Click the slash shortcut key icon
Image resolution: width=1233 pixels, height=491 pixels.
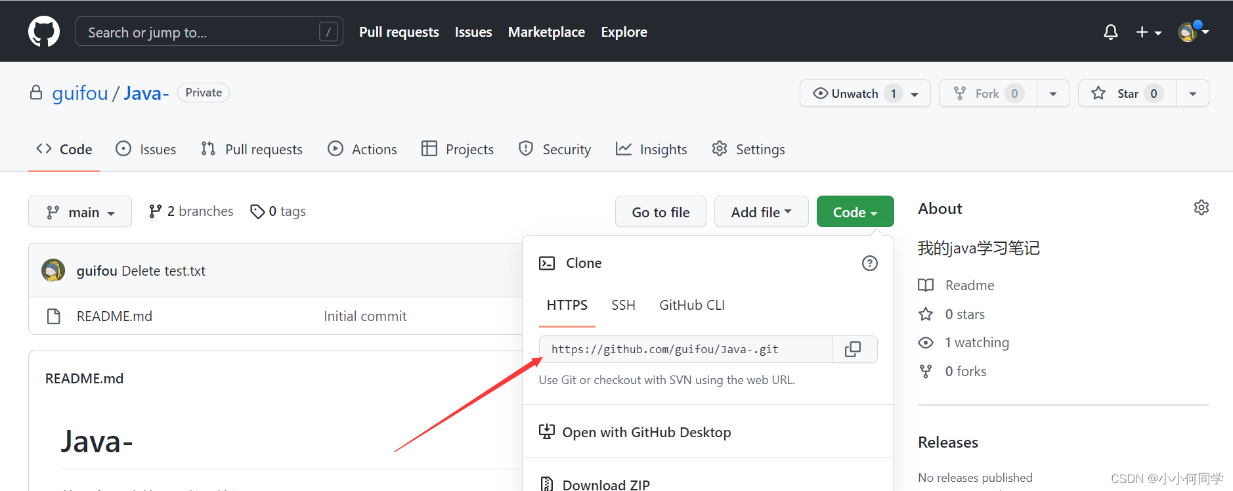point(328,32)
